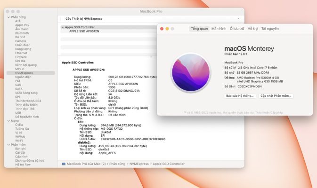Select NVMExpress in the sidebar
Image resolution: width=317 pixels, height=188 pixels.
point(31,73)
